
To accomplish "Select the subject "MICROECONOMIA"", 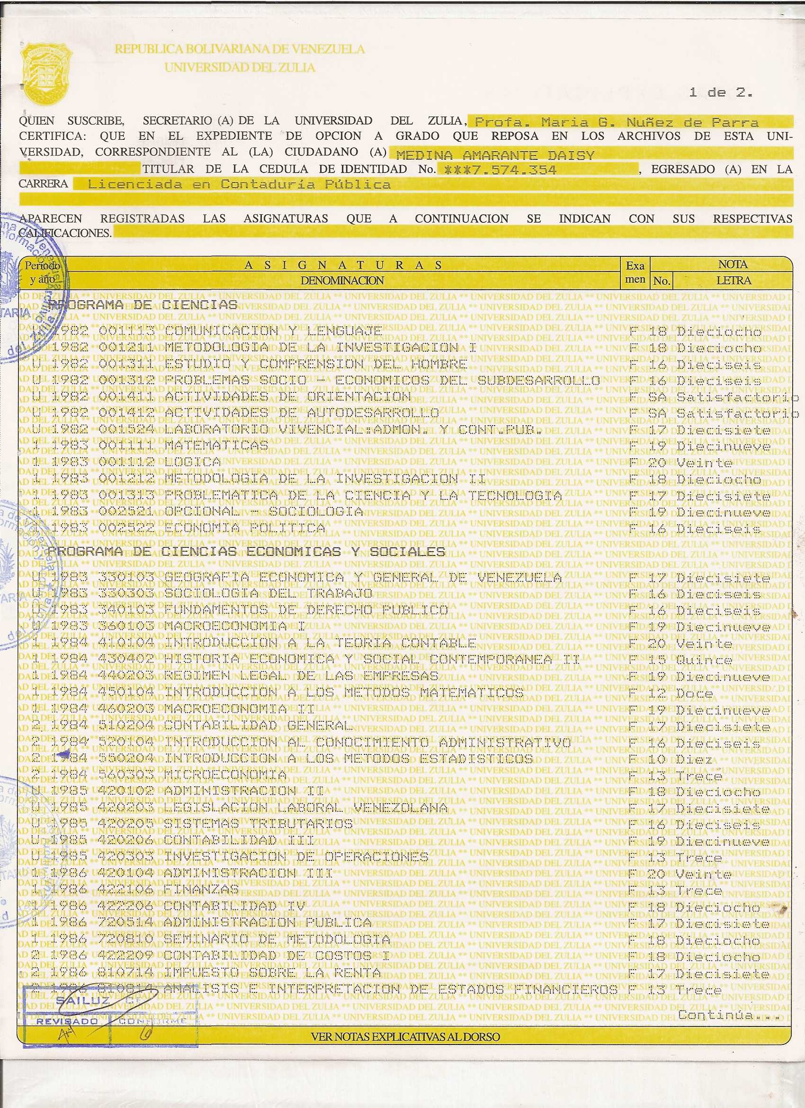I will pos(226,775).
